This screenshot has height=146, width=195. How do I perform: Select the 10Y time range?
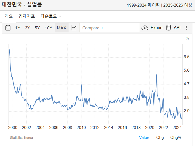(49, 28)
